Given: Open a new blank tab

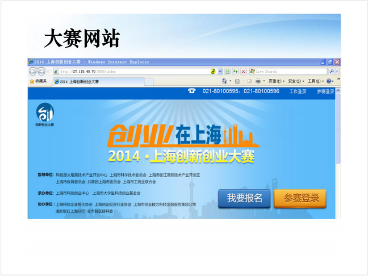Looking at the screenshot, I should point(149,82).
